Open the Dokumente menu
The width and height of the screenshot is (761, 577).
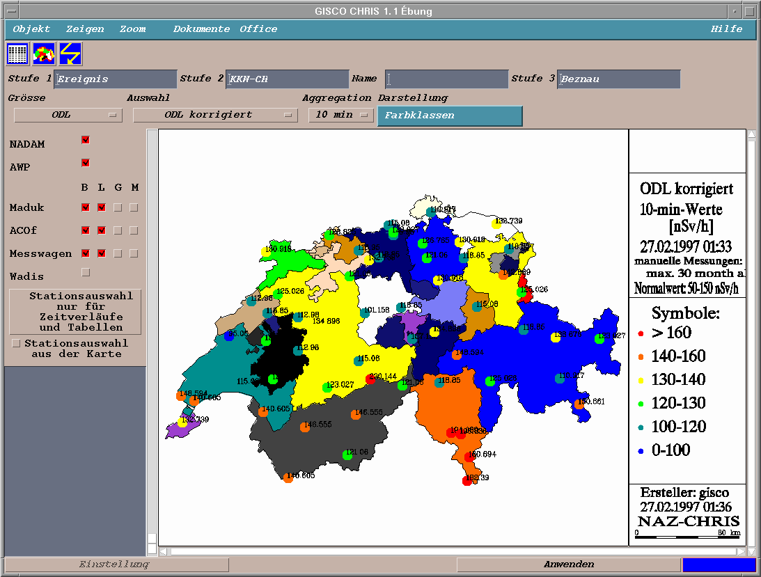pos(201,29)
